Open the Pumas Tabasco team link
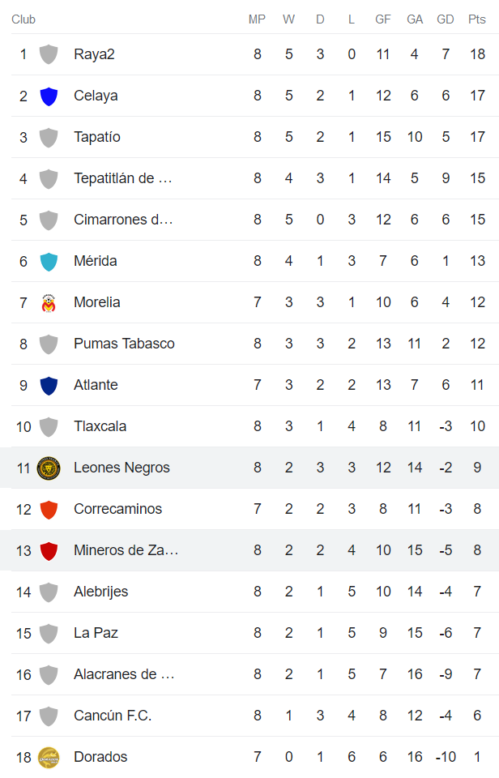 pos(124,344)
